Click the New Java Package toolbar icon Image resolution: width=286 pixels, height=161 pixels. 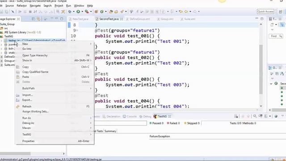(96, 12)
